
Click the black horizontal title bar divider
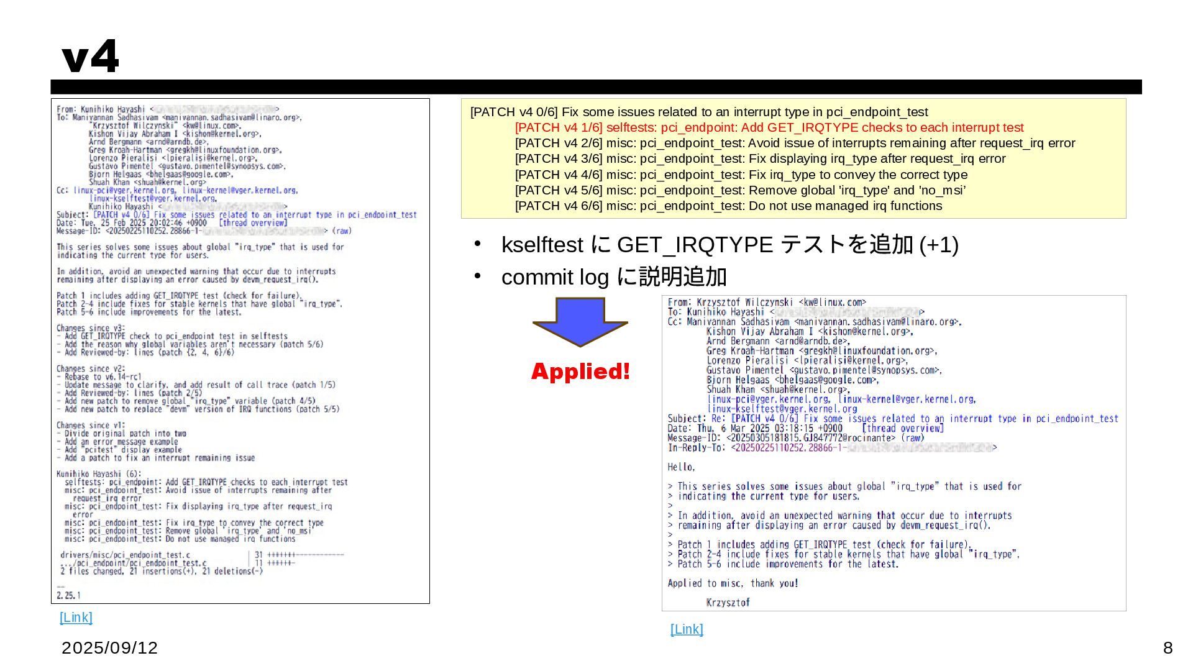595,87
